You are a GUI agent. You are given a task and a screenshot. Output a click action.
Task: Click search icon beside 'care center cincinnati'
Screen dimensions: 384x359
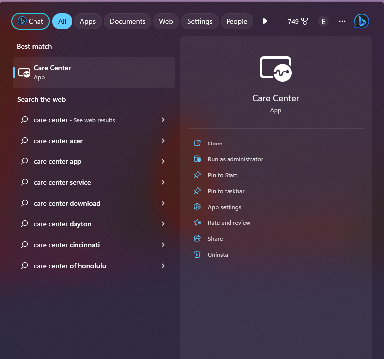coord(24,245)
